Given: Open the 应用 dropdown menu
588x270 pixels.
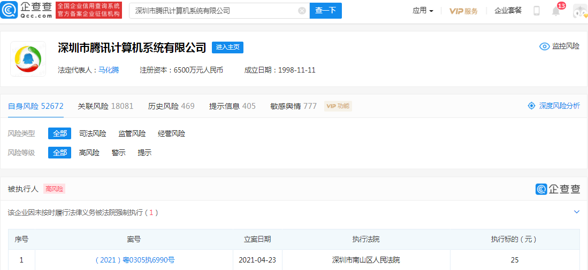Looking at the screenshot, I should 423,11.
